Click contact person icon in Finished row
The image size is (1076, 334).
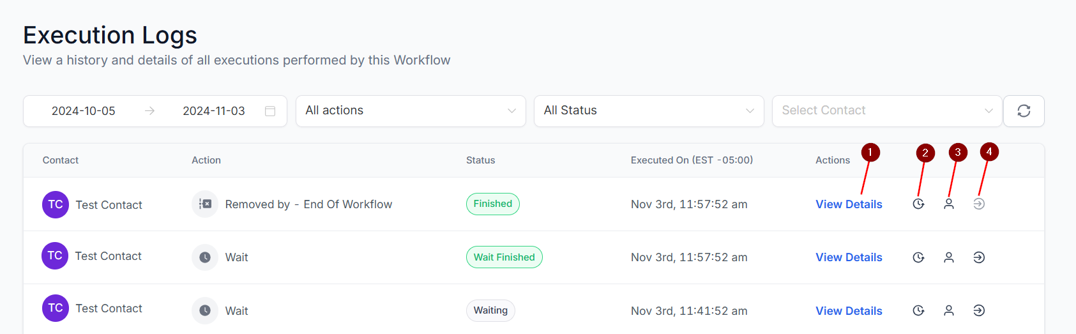(x=949, y=204)
